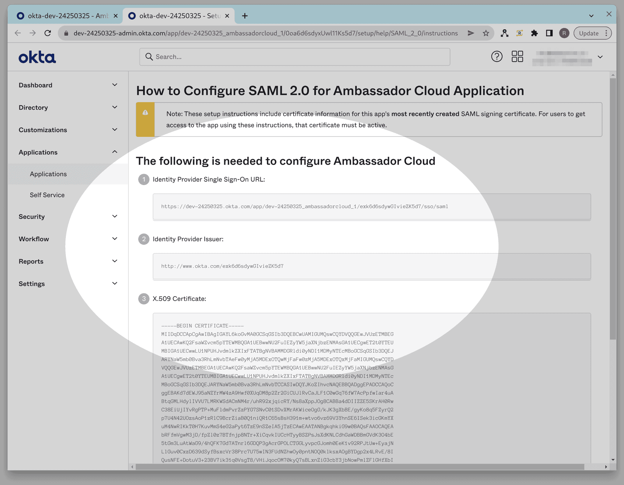Image resolution: width=624 pixels, height=485 pixels.
Task: Click the Okta logo
Action: (37, 57)
